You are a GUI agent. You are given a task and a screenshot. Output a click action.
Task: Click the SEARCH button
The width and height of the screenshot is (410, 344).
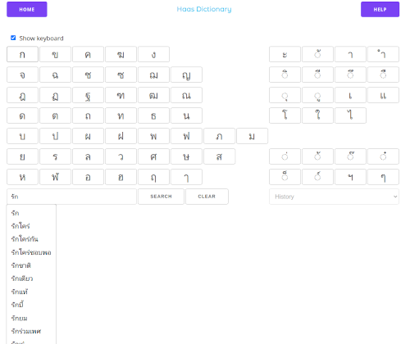click(x=161, y=197)
